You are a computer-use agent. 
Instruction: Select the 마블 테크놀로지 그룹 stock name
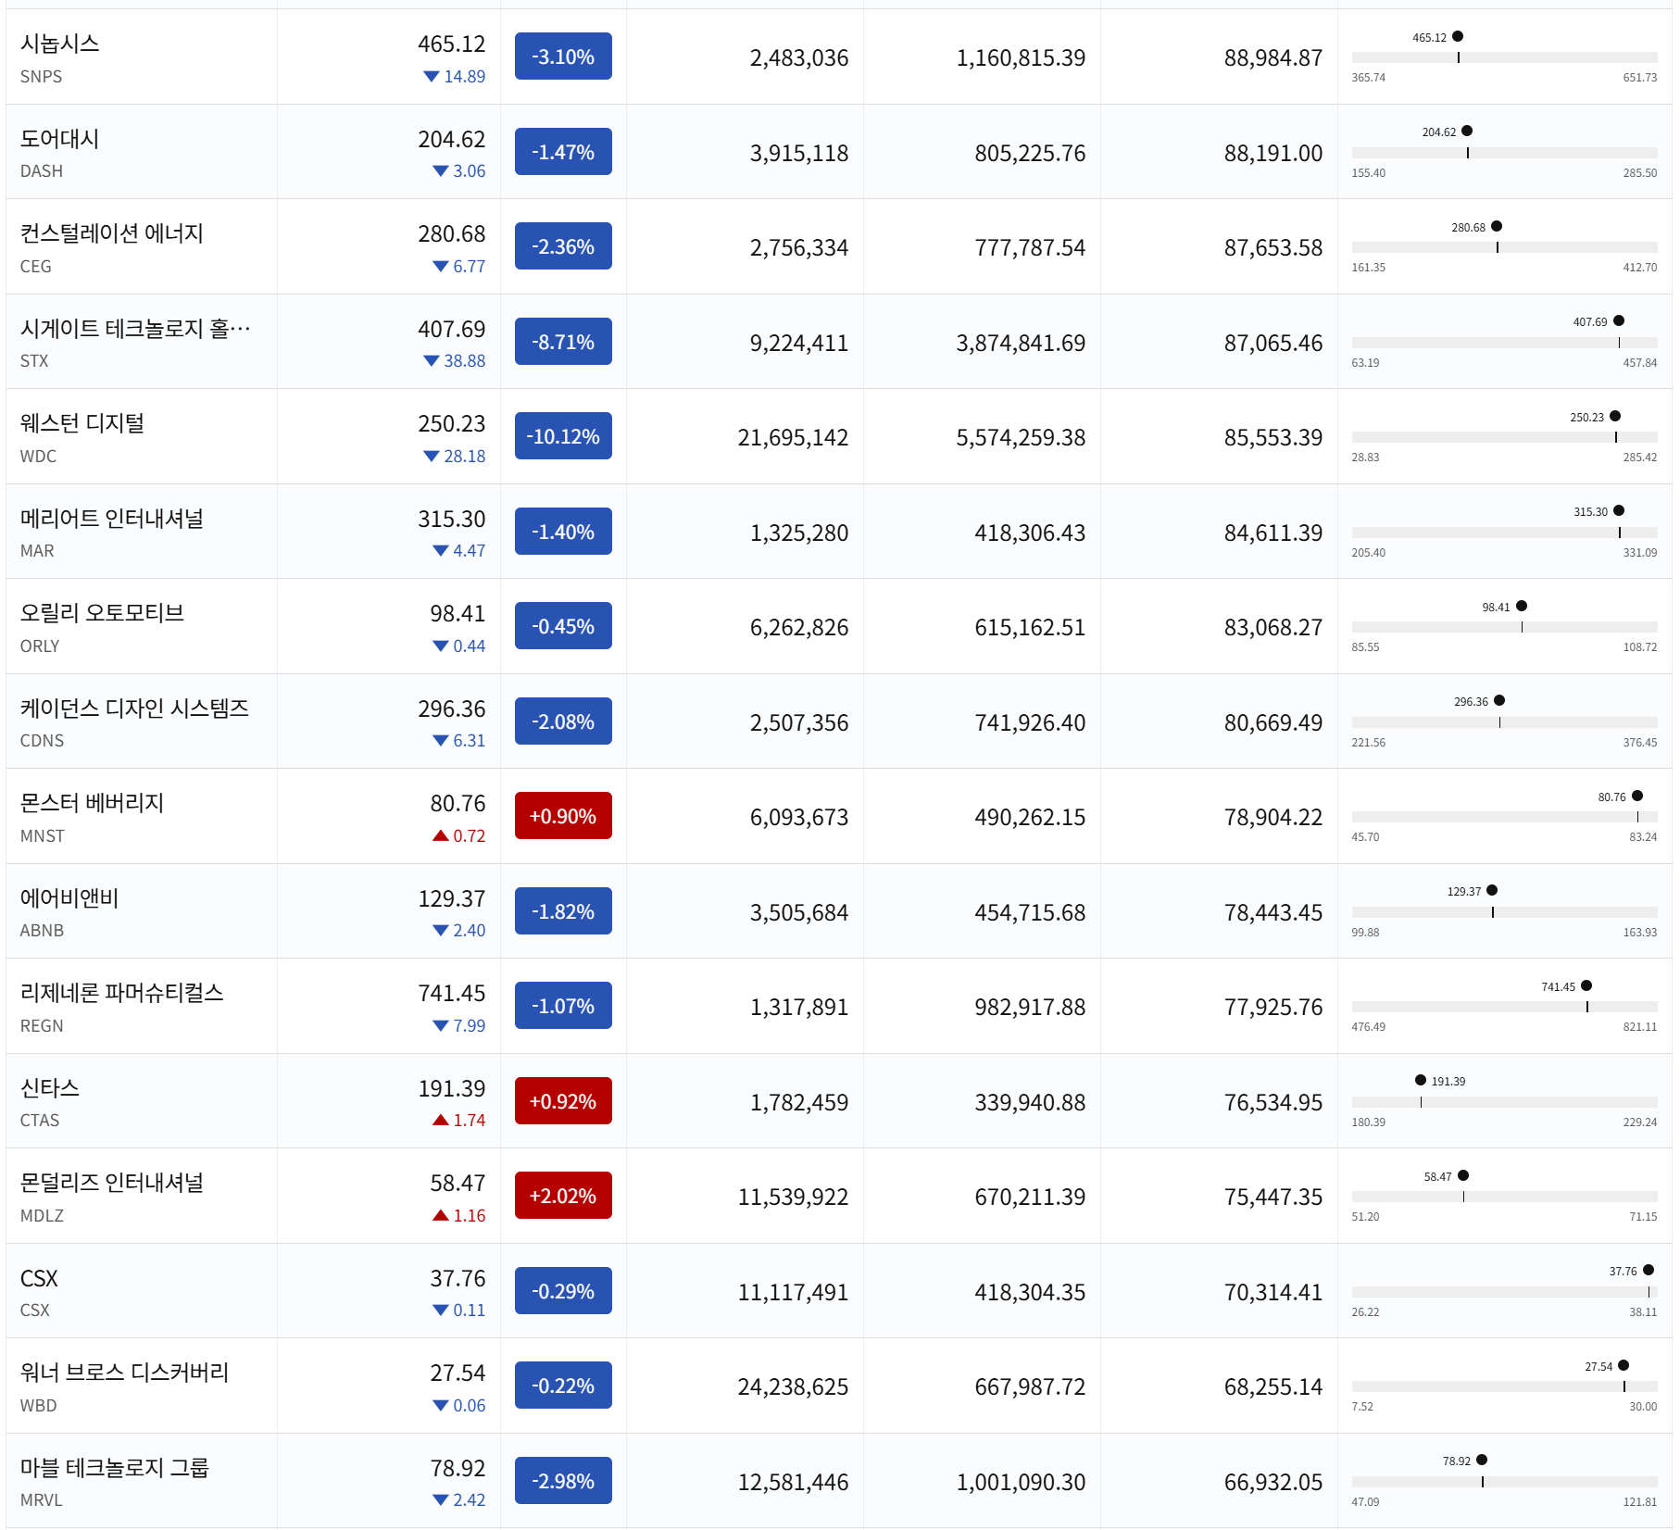[115, 1468]
